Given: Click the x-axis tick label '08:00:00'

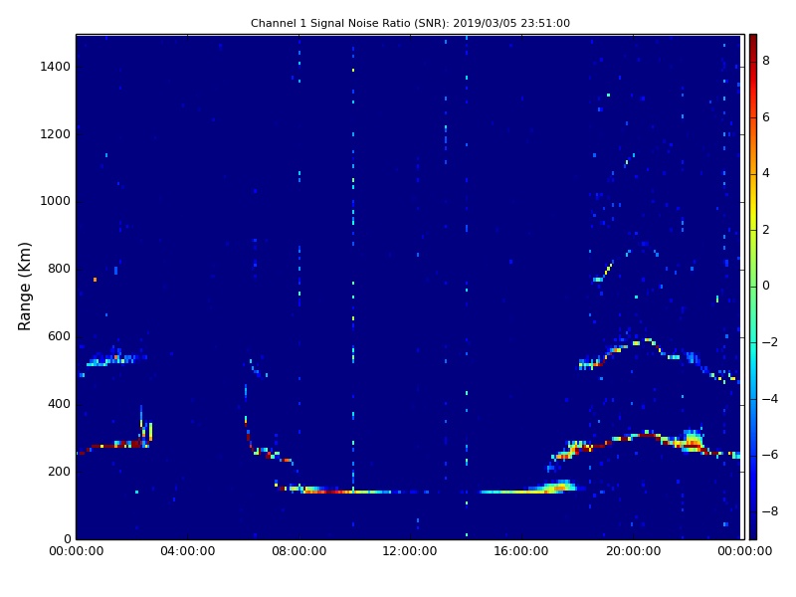Looking at the screenshot, I should click(x=299, y=551).
